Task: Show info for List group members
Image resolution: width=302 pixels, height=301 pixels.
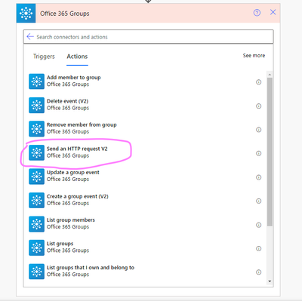Action: 258,225
